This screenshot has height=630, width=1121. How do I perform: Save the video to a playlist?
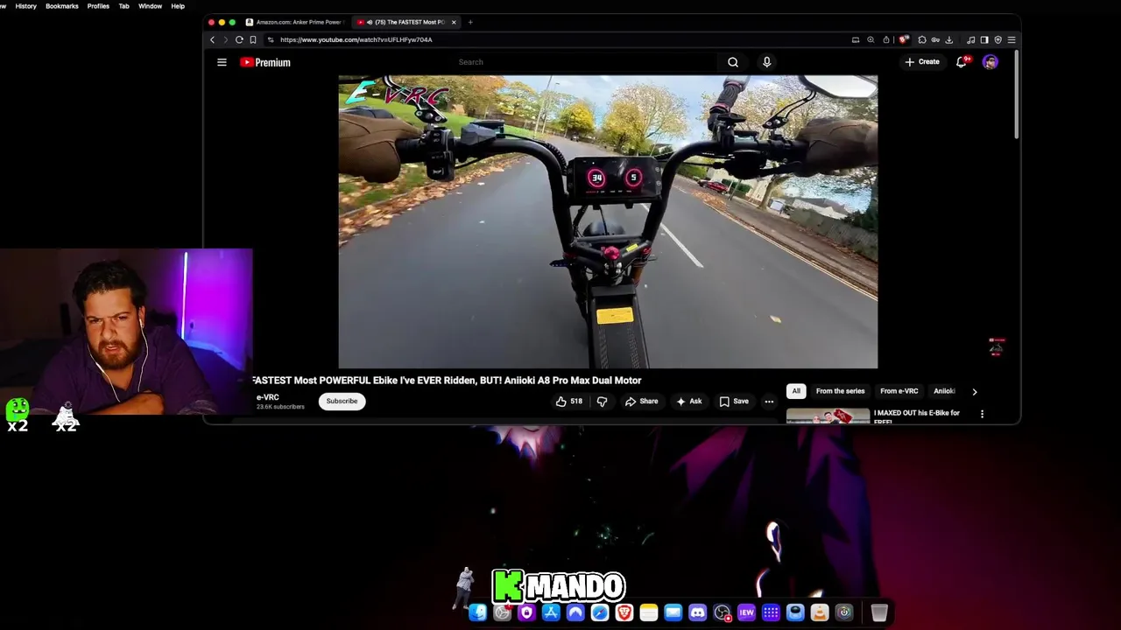(734, 402)
